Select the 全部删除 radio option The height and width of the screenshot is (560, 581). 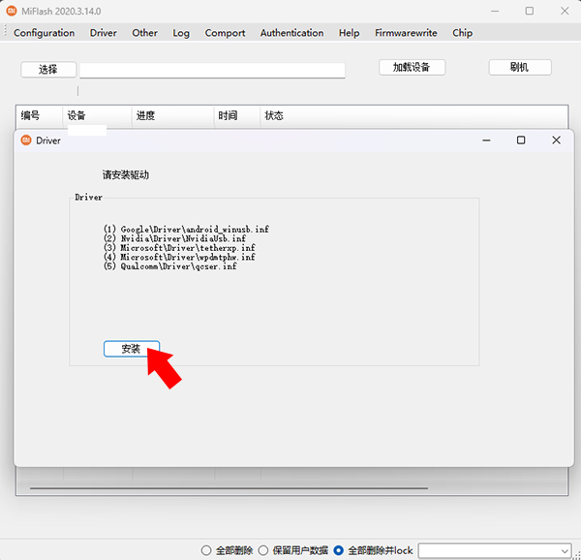[x=227, y=550]
